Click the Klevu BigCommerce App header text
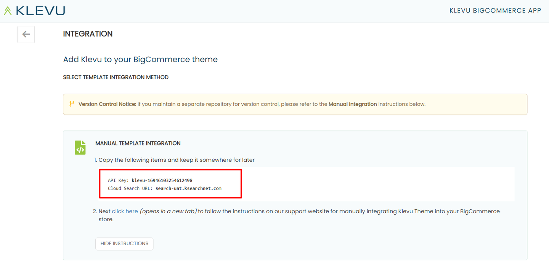 (495, 11)
